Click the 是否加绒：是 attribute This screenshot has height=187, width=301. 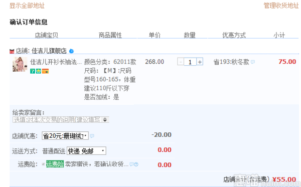[101, 97]
